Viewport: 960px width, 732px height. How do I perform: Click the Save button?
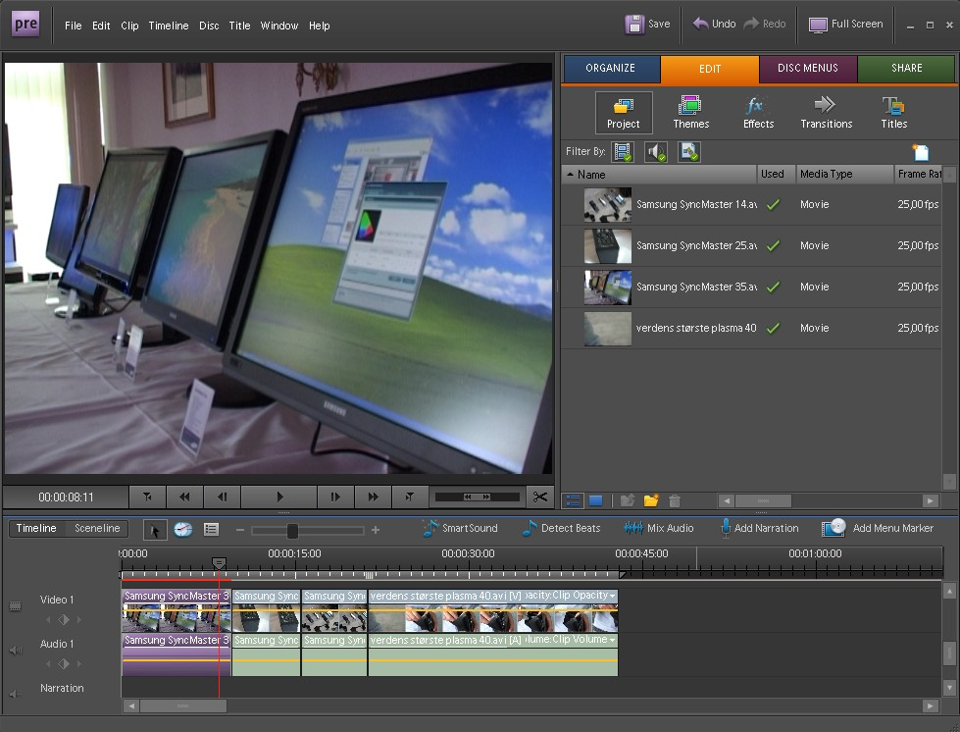648,25
